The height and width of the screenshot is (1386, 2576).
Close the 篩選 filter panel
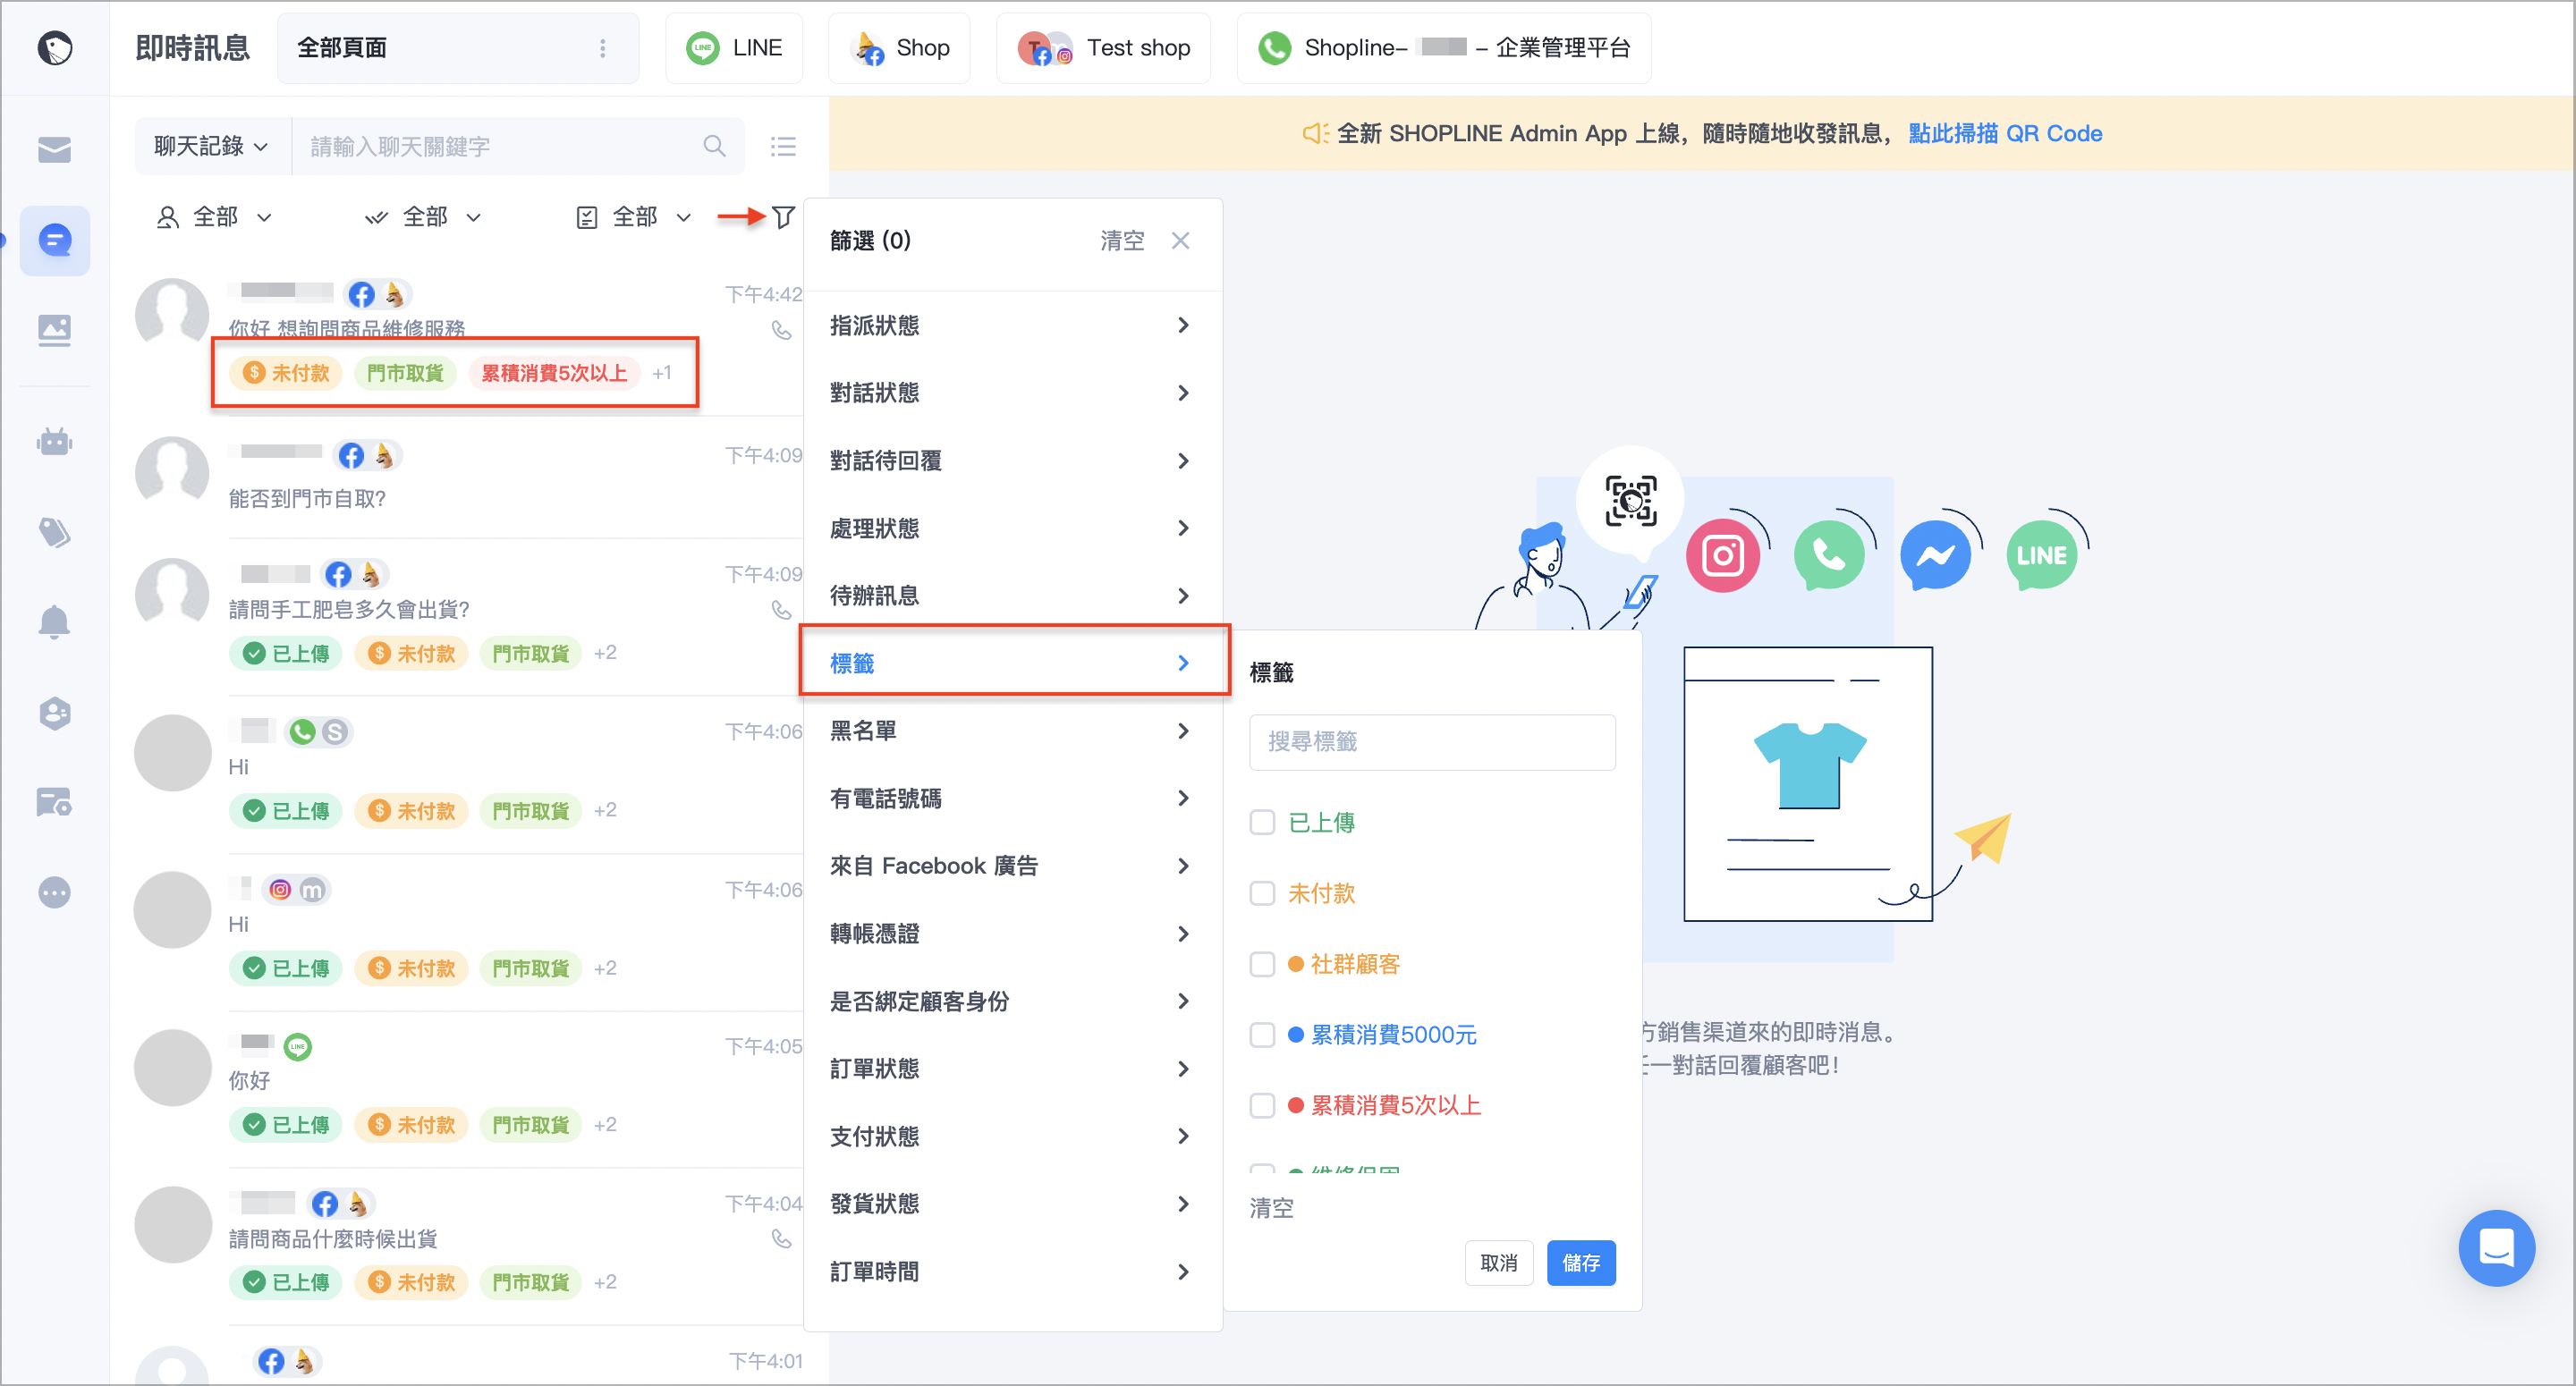tap(1180, 241)
